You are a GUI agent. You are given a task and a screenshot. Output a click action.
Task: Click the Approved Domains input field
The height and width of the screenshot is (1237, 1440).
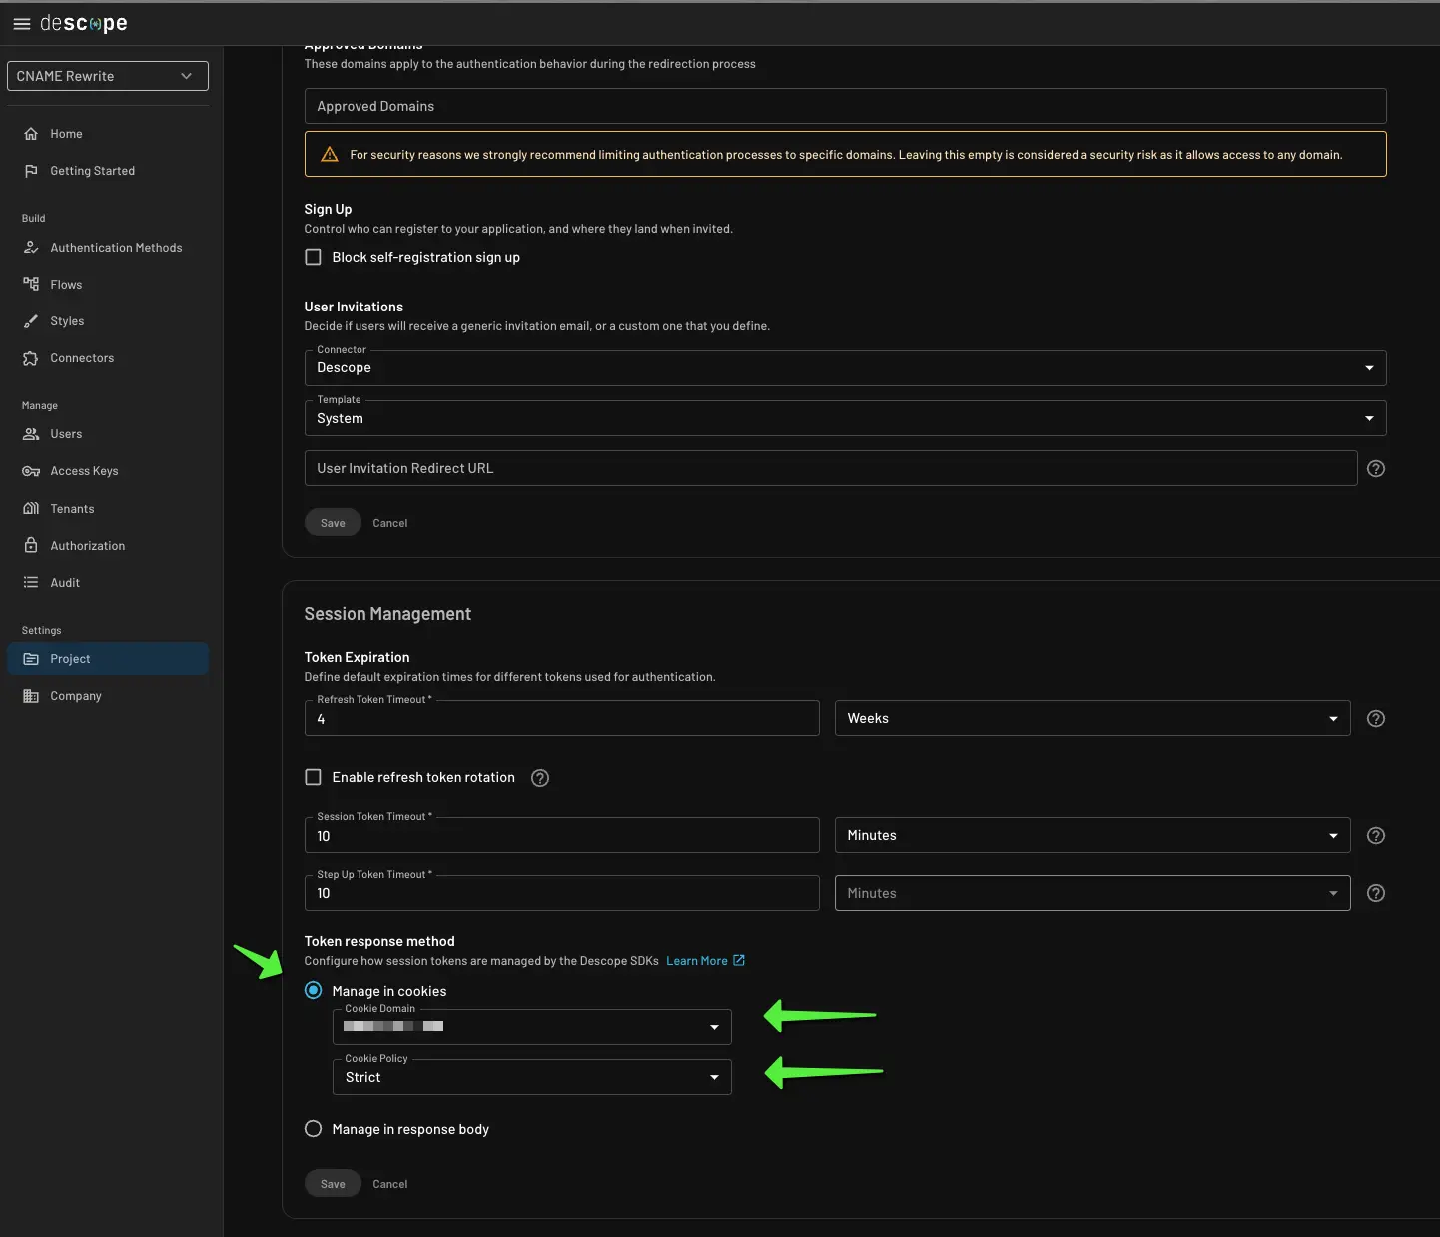coord(845,106)
